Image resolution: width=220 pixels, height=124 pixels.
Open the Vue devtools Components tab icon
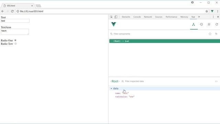[x=194, y=24]
